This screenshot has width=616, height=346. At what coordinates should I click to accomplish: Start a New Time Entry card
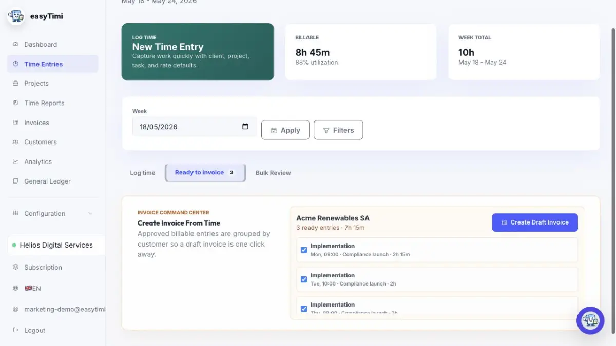point(198,52)
